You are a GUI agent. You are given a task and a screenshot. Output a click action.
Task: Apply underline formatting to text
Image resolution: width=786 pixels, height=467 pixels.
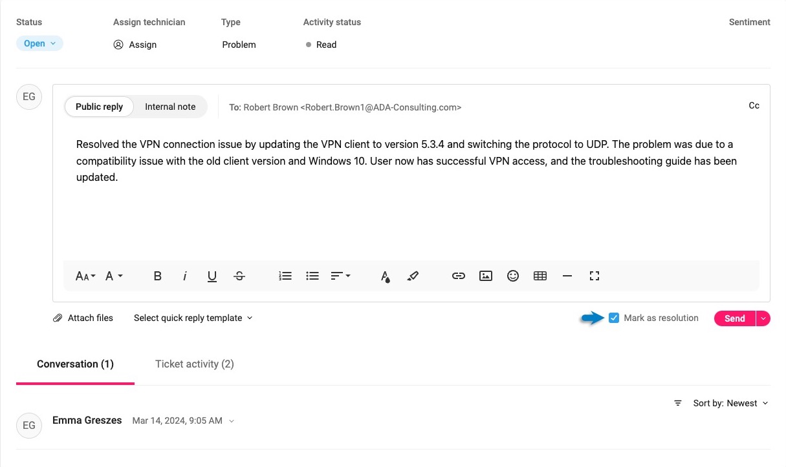(212, 276)
